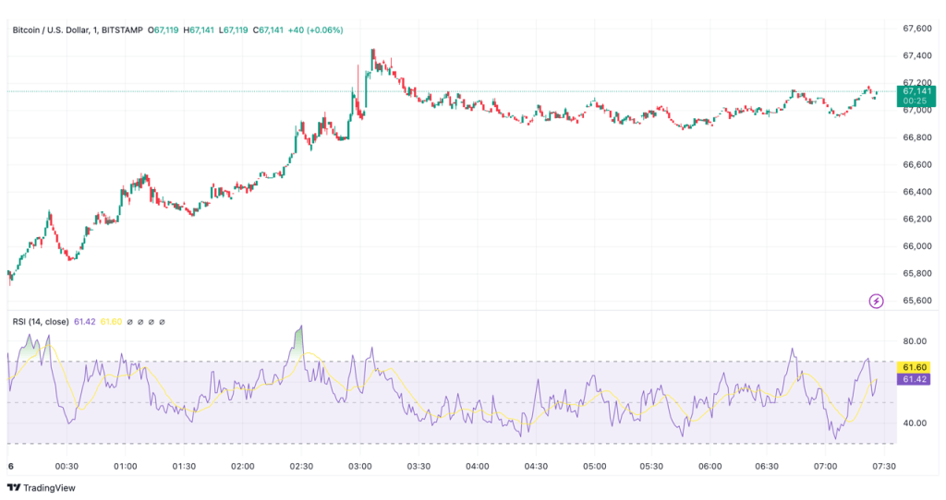The width and height of the screenshot is (946, 500).
Task: Click the 66,800 price axis label
Action: (917, 137)
